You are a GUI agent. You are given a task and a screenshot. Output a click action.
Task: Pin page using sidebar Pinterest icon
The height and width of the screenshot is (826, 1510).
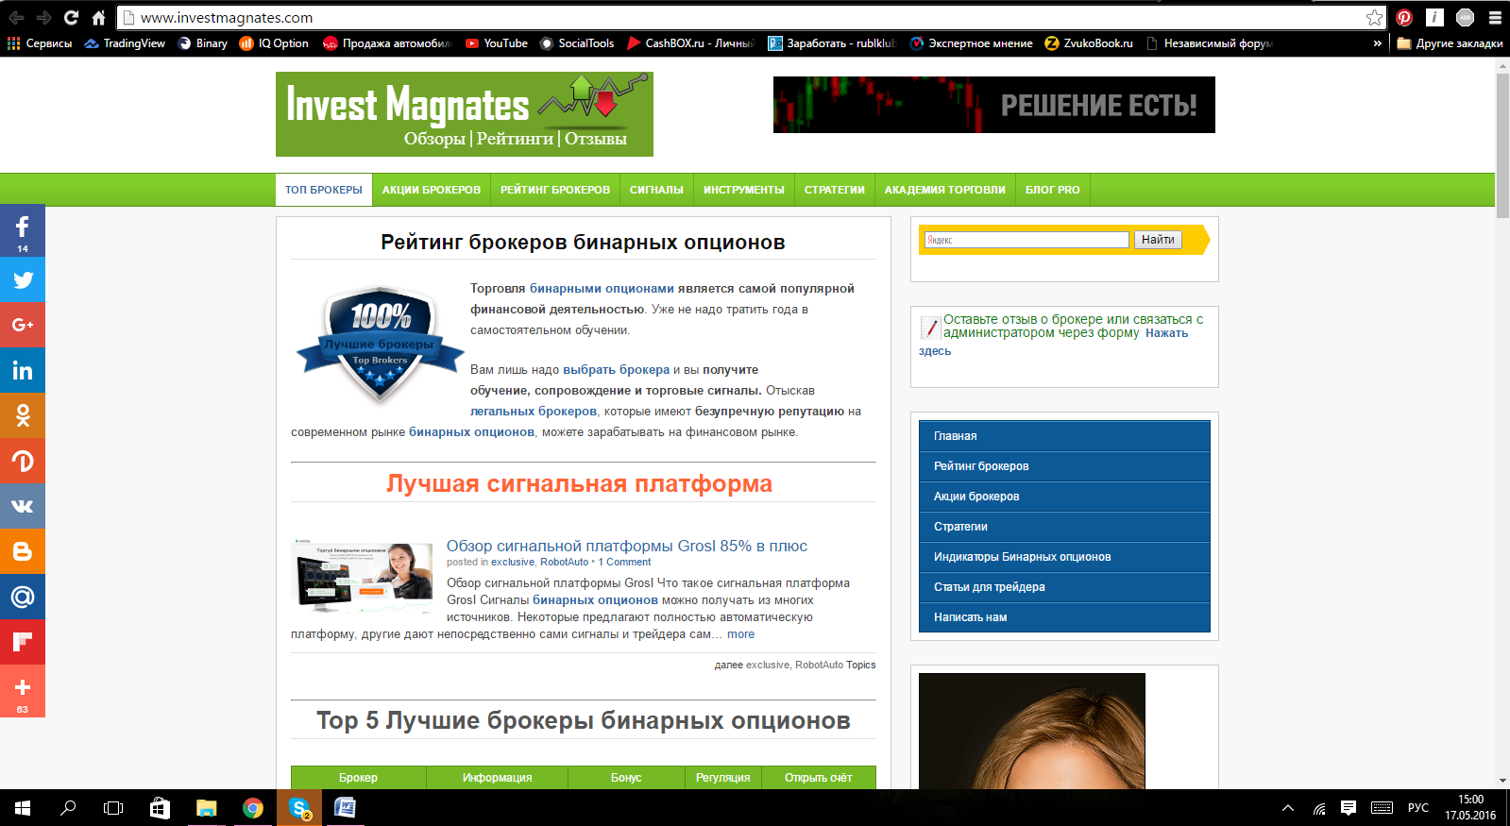pos(23,461)
